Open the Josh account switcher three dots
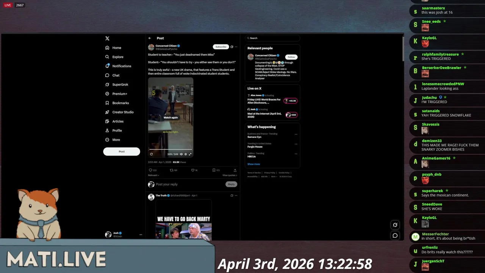485x273 pixels. coord(141,235)
